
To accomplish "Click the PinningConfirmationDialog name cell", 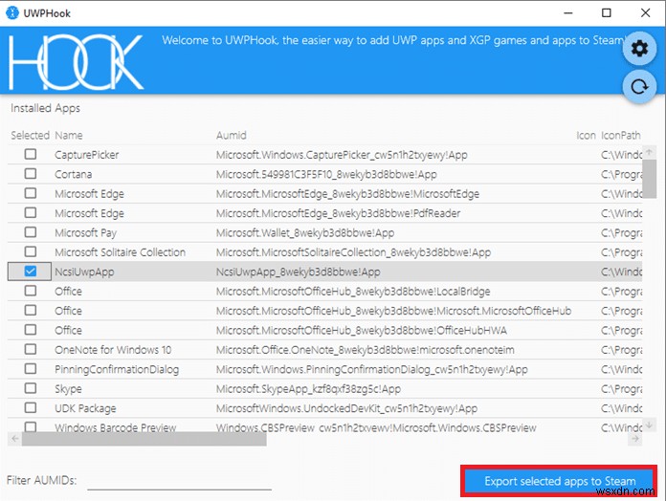I will pyautogui.click(x=117, y=369).
